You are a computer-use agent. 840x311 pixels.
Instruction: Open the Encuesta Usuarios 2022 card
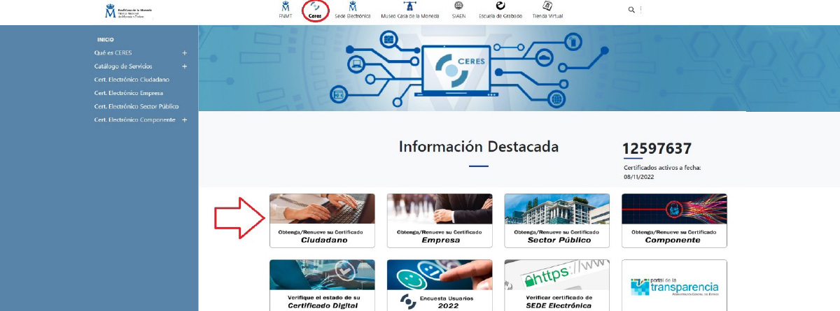pos(440,285)
